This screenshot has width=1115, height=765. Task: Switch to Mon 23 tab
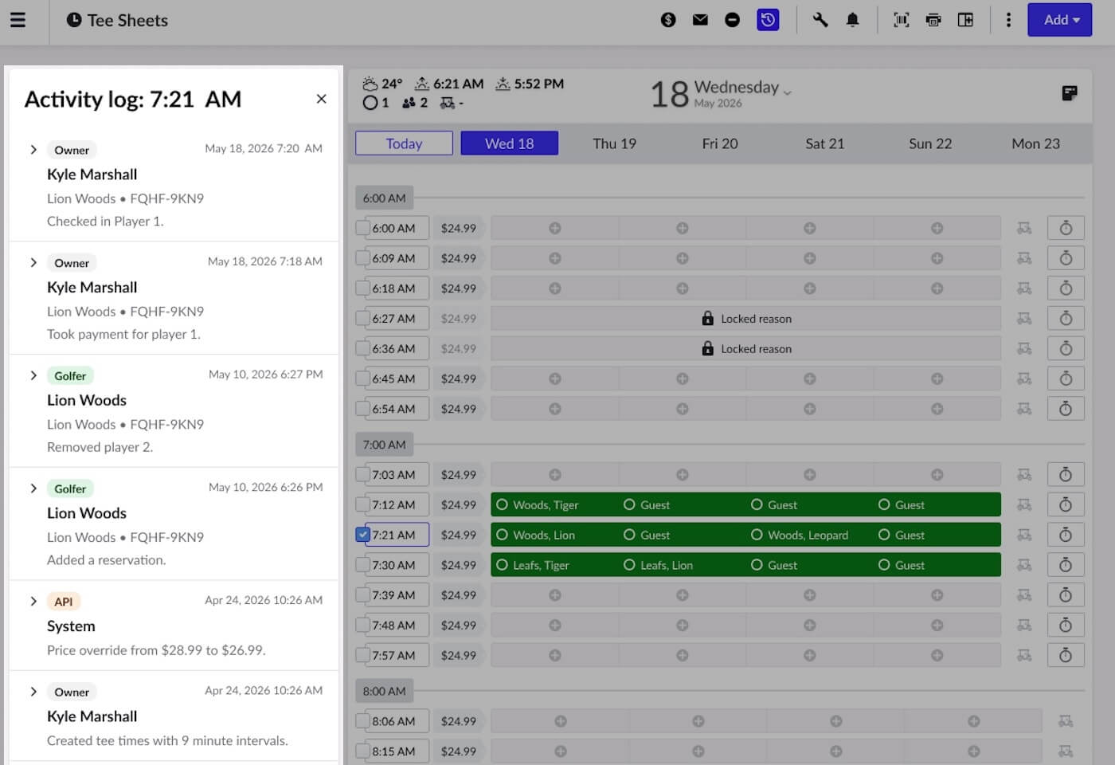[x=1035, y=143]
